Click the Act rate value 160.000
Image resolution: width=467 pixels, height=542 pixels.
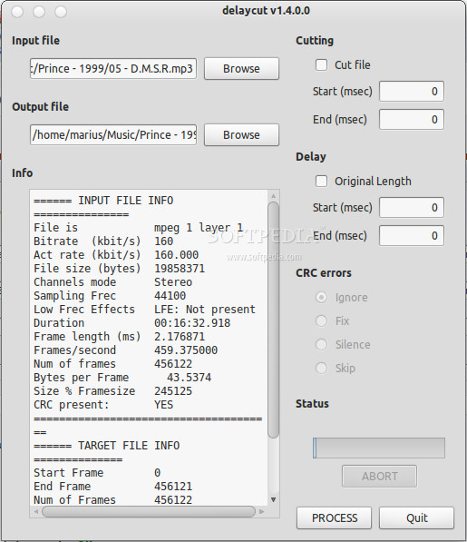coord(177,255)
